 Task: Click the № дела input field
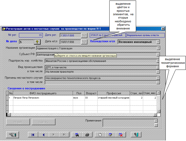pos(26,42)
